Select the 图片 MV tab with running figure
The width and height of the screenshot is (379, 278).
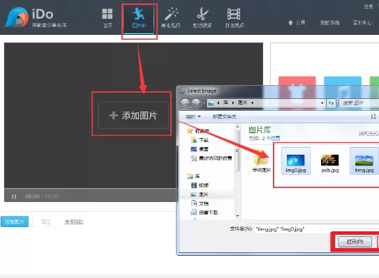[139, 18]
